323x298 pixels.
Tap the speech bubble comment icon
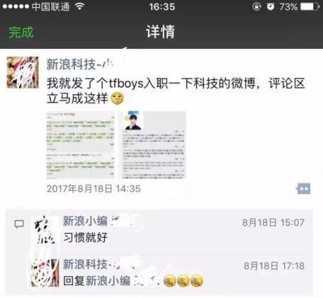point(19,224)
